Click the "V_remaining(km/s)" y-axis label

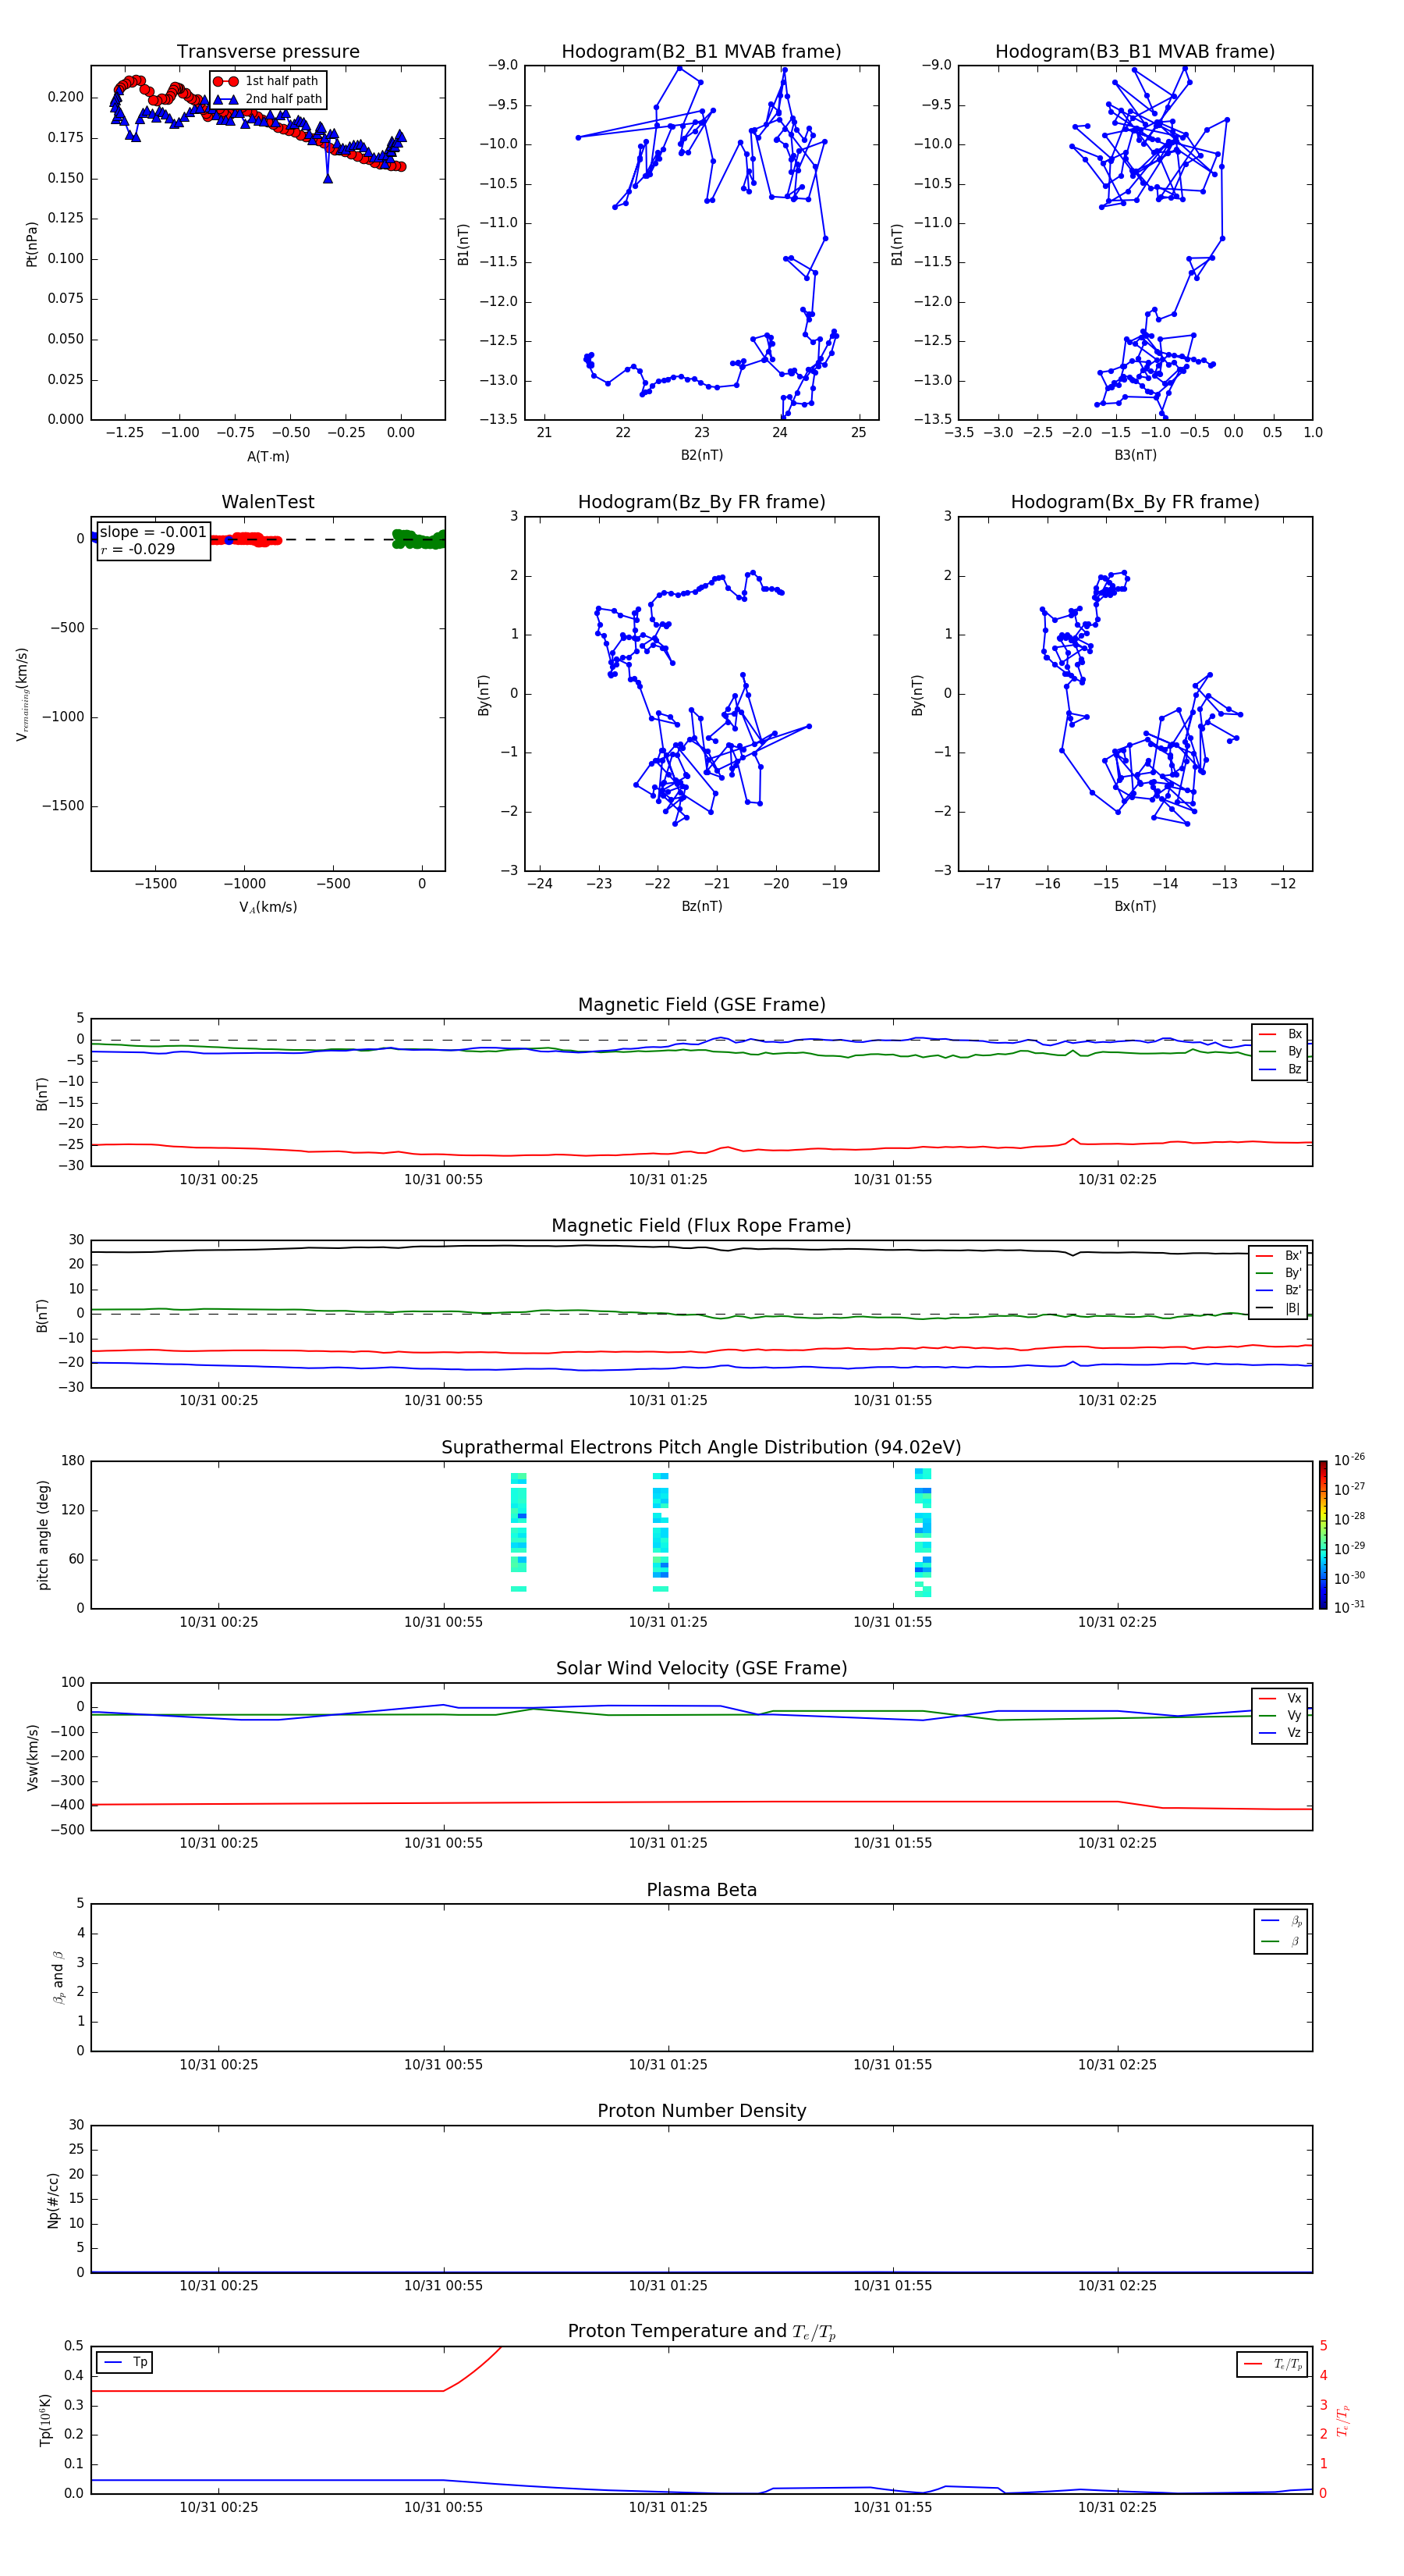(x=22, y=694)
